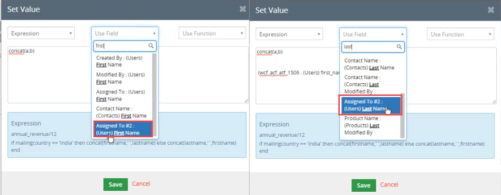Save the right Set Value dialog
501x195 pixels.
(x=364, y=185)
